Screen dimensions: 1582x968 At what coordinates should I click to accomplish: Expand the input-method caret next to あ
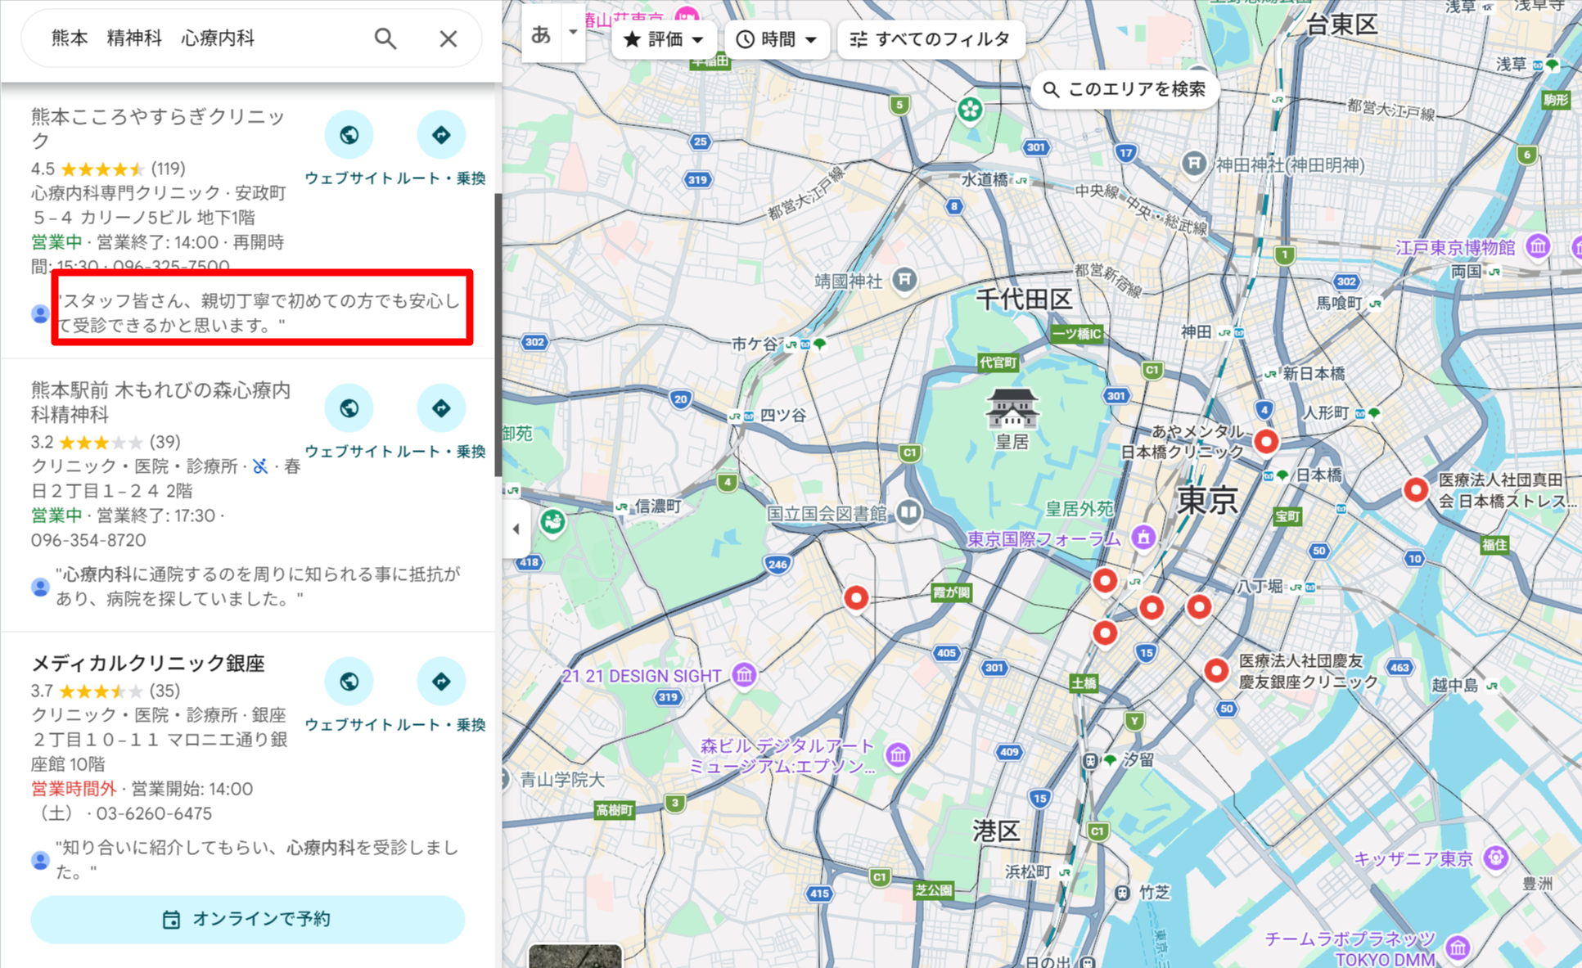[x=574, y=34]
